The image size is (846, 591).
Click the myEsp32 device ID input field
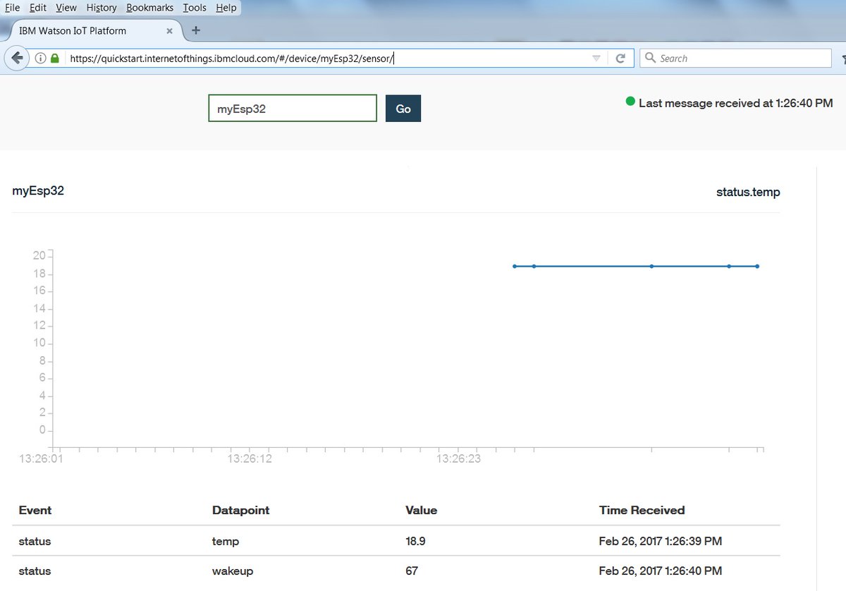coord(293,109)
